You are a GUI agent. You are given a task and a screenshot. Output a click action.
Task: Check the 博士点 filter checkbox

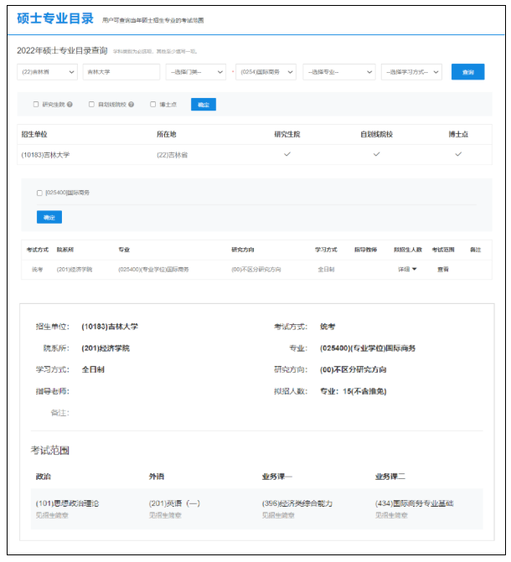tap(152, 105)
